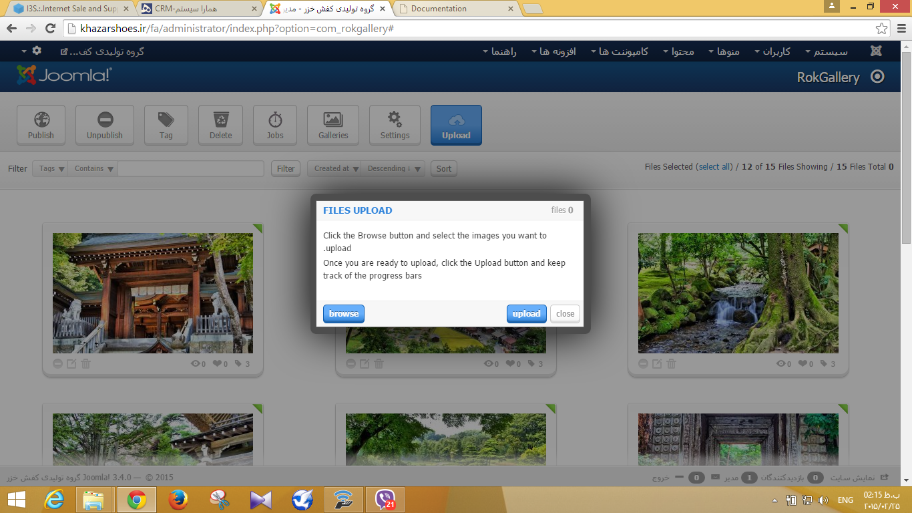Screen dimensions: 912x513
Task: Open the Descending order dropdown
Action: click(392, 169)
